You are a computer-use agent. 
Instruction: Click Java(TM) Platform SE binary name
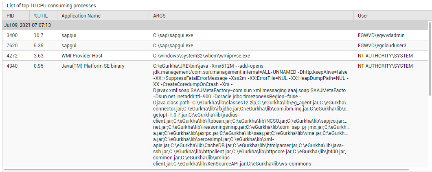click(93, 66)
